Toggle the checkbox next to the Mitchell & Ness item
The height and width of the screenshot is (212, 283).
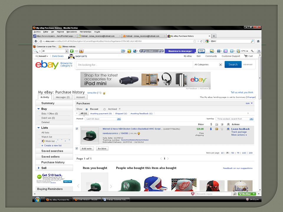point(77,129)
